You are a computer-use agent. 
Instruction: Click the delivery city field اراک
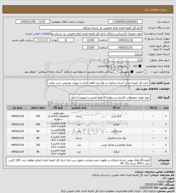(x=125, y=60)
